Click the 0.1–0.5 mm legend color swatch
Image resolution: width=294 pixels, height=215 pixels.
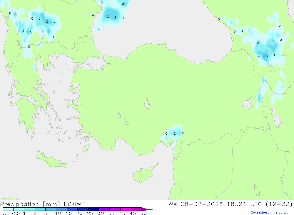tap(8, 209)
